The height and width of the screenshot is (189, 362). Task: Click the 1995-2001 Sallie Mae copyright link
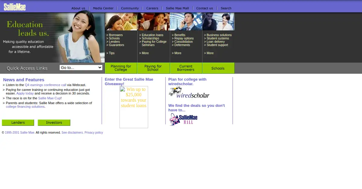pyautogui.click(x=20, y=133)
